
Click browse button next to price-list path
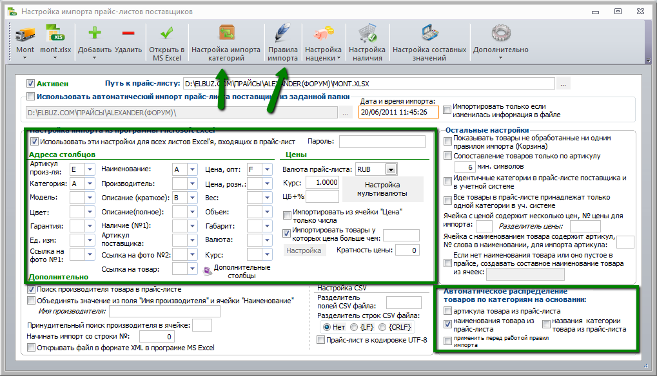(563, 84)
